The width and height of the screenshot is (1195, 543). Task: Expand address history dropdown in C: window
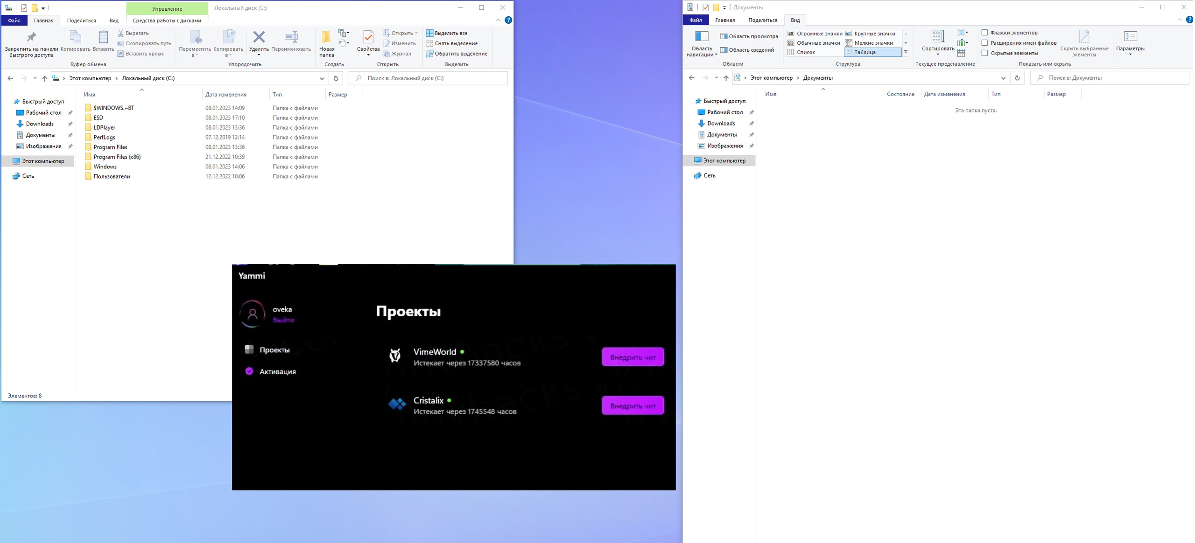coord(322,78)
